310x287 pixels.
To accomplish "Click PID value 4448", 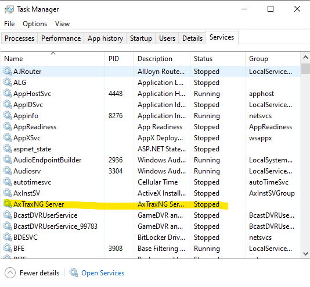I will 116,94.
